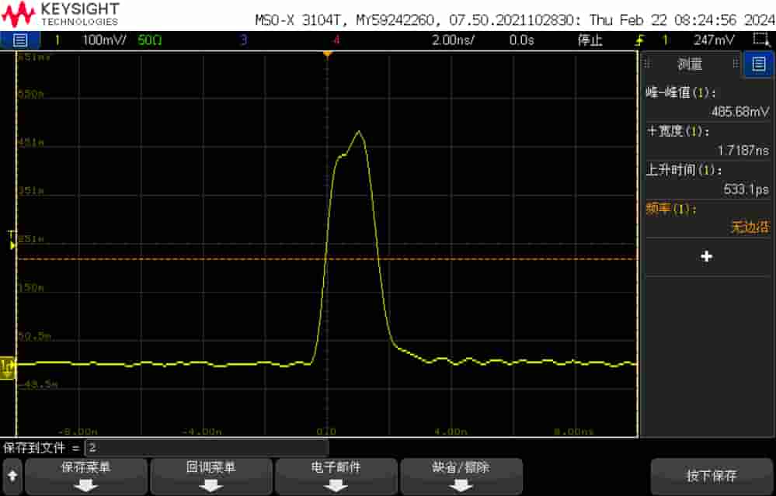Open the 电子邮件 menu
776x496 pixels.
click(x=335, y=476)
